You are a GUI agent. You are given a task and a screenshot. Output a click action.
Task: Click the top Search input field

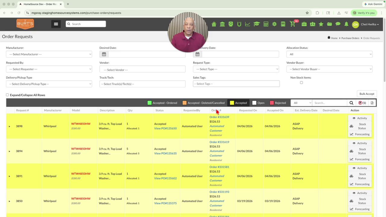tap(86, 24)
